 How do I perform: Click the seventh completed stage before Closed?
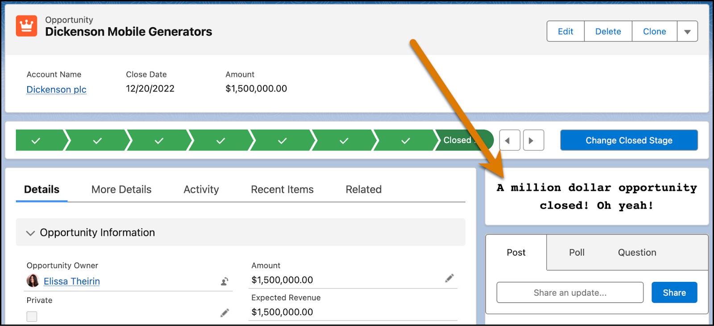pyautogui.click(x=405, y=140)
